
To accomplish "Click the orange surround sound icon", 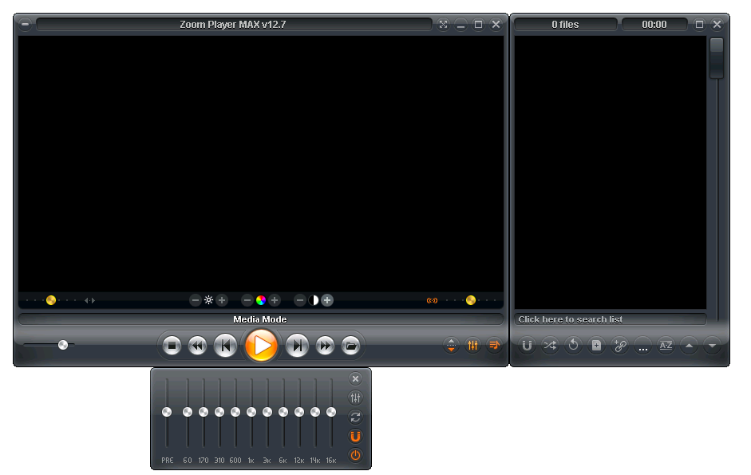I will (x=432, y=300).
